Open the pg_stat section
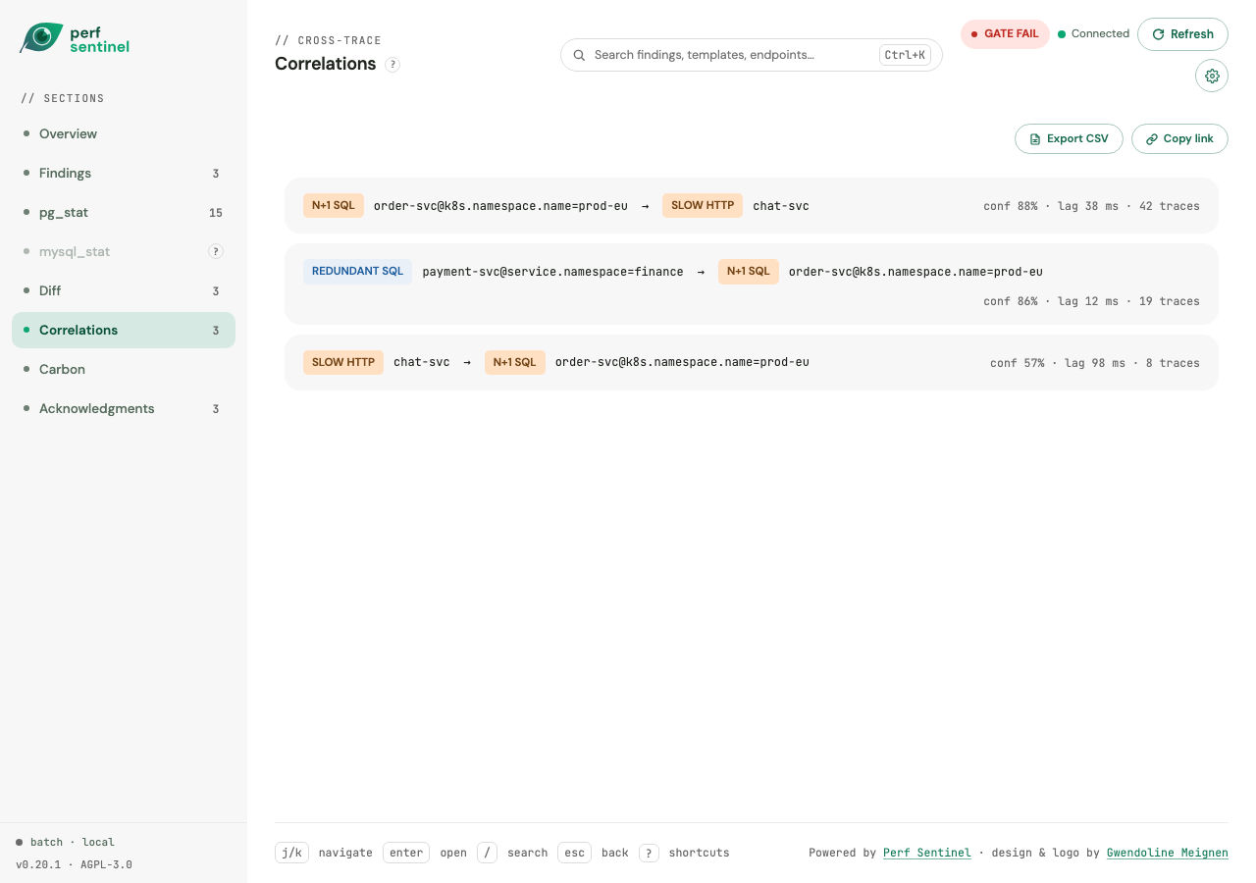The image size is (1256, 883). (x=124, y=212)
